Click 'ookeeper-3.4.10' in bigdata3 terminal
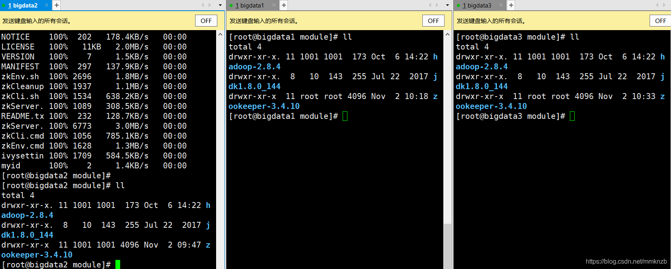The image size is (671, 269). tap(491, 106)
